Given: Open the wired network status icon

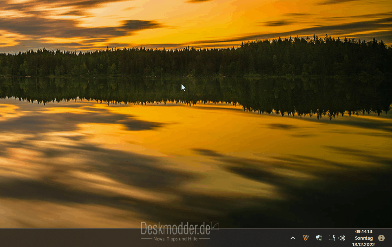Looking at the screenshot, I should [332, 238].
